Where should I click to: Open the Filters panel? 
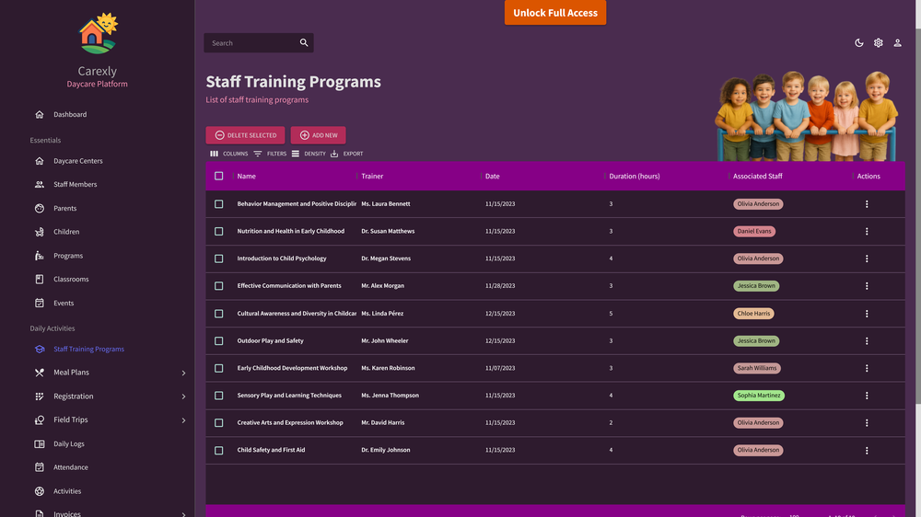coord(270,154)
